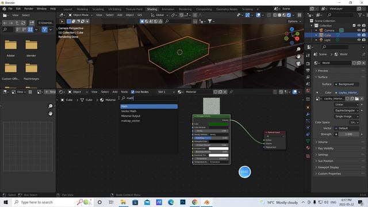
Task: Open Windows Start menu
Action: tap(6, 202)
